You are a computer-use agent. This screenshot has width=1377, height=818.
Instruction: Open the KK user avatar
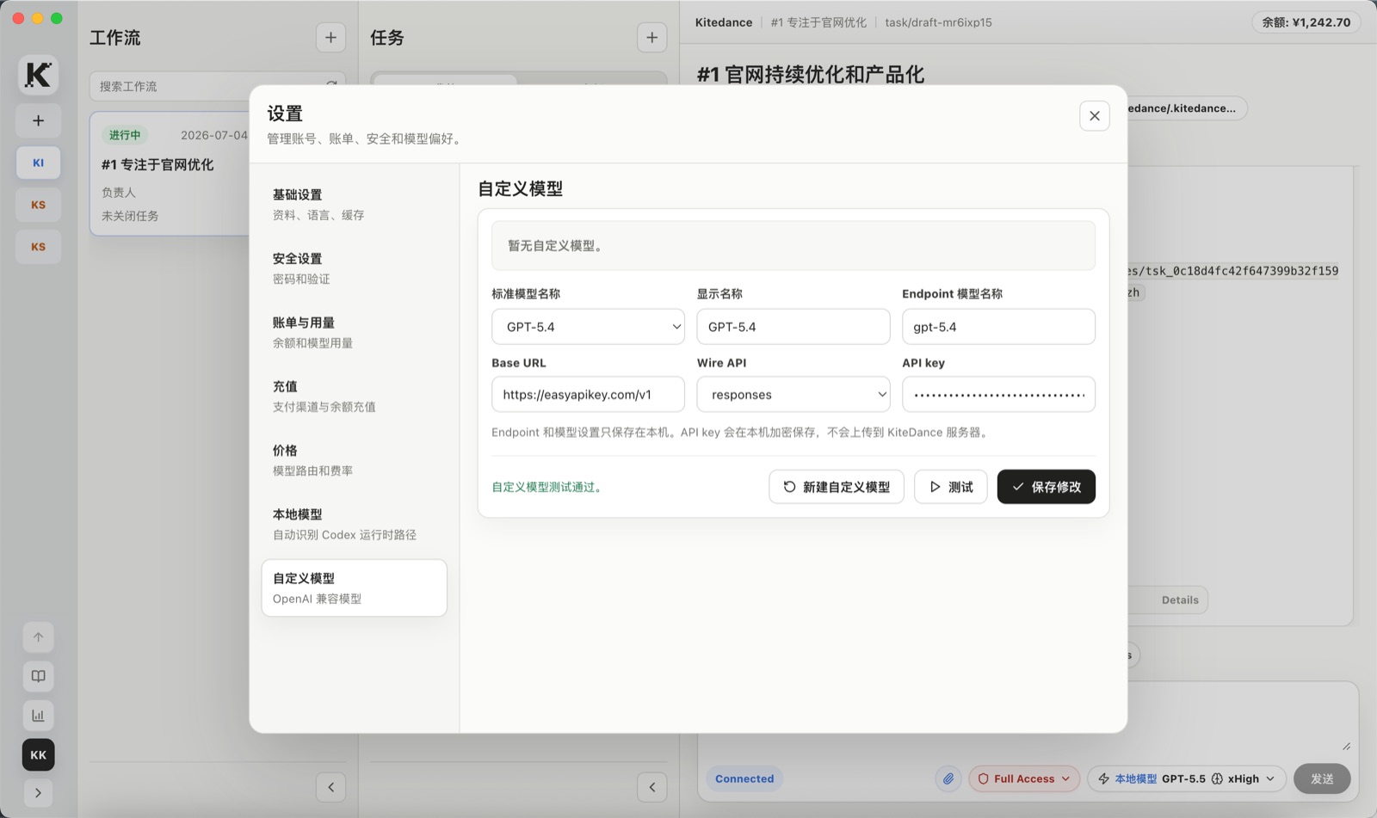(38, 754)
